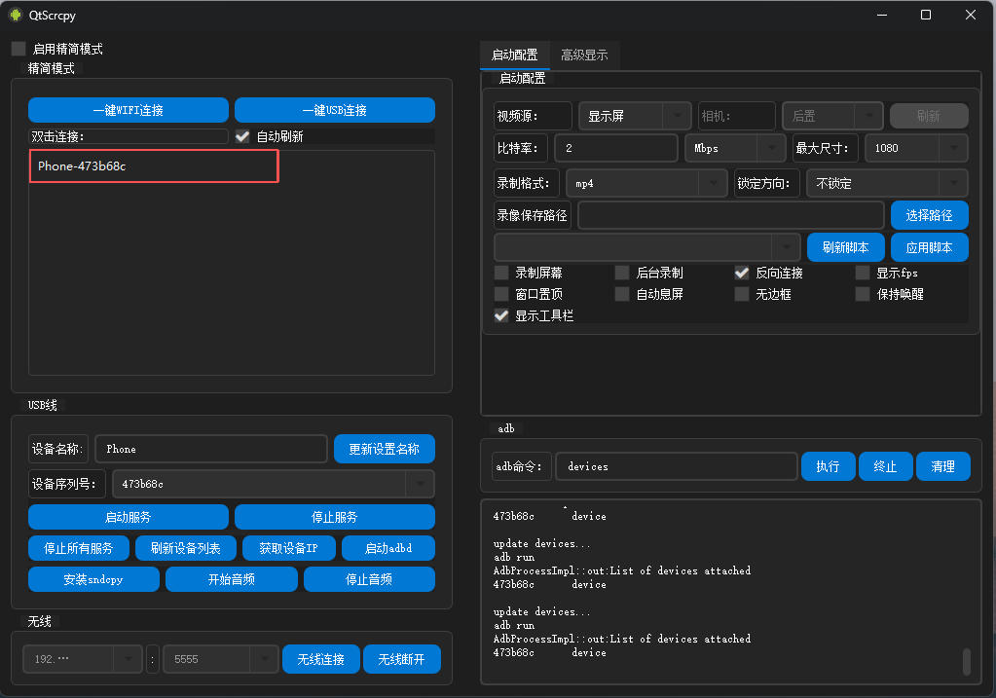Click the adb log scrollbar
Viewport: 996px width, 698px height.
[966, 662]
